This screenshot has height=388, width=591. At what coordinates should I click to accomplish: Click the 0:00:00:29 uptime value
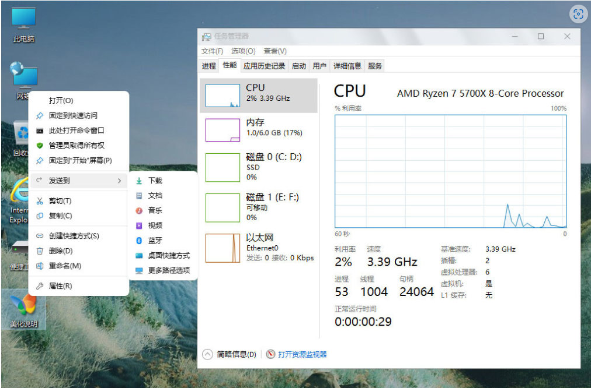click(363, 322)
